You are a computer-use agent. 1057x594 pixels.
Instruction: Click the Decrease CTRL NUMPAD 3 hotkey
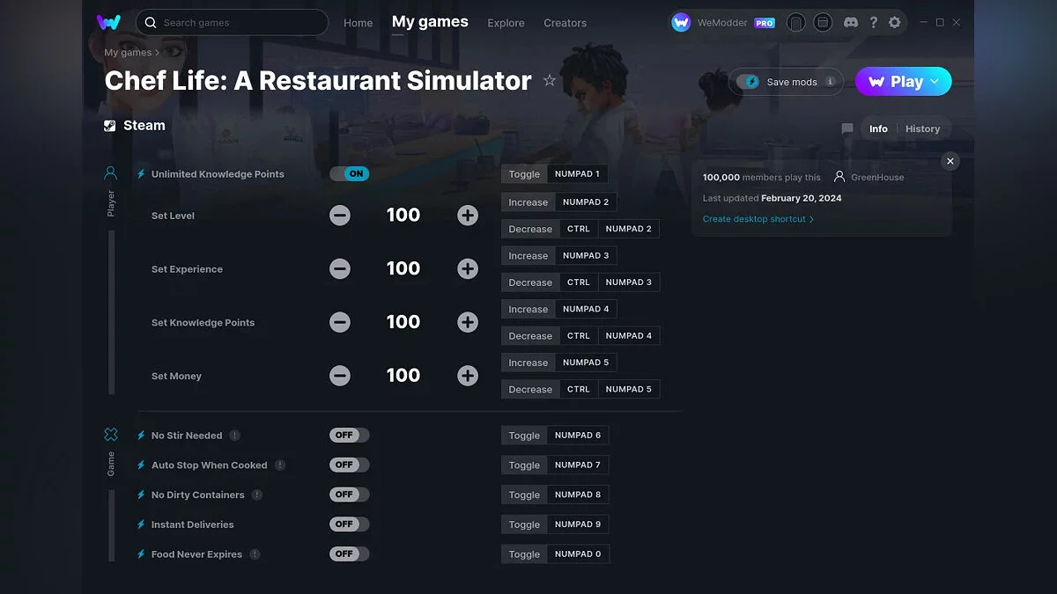tap(580, 282)
